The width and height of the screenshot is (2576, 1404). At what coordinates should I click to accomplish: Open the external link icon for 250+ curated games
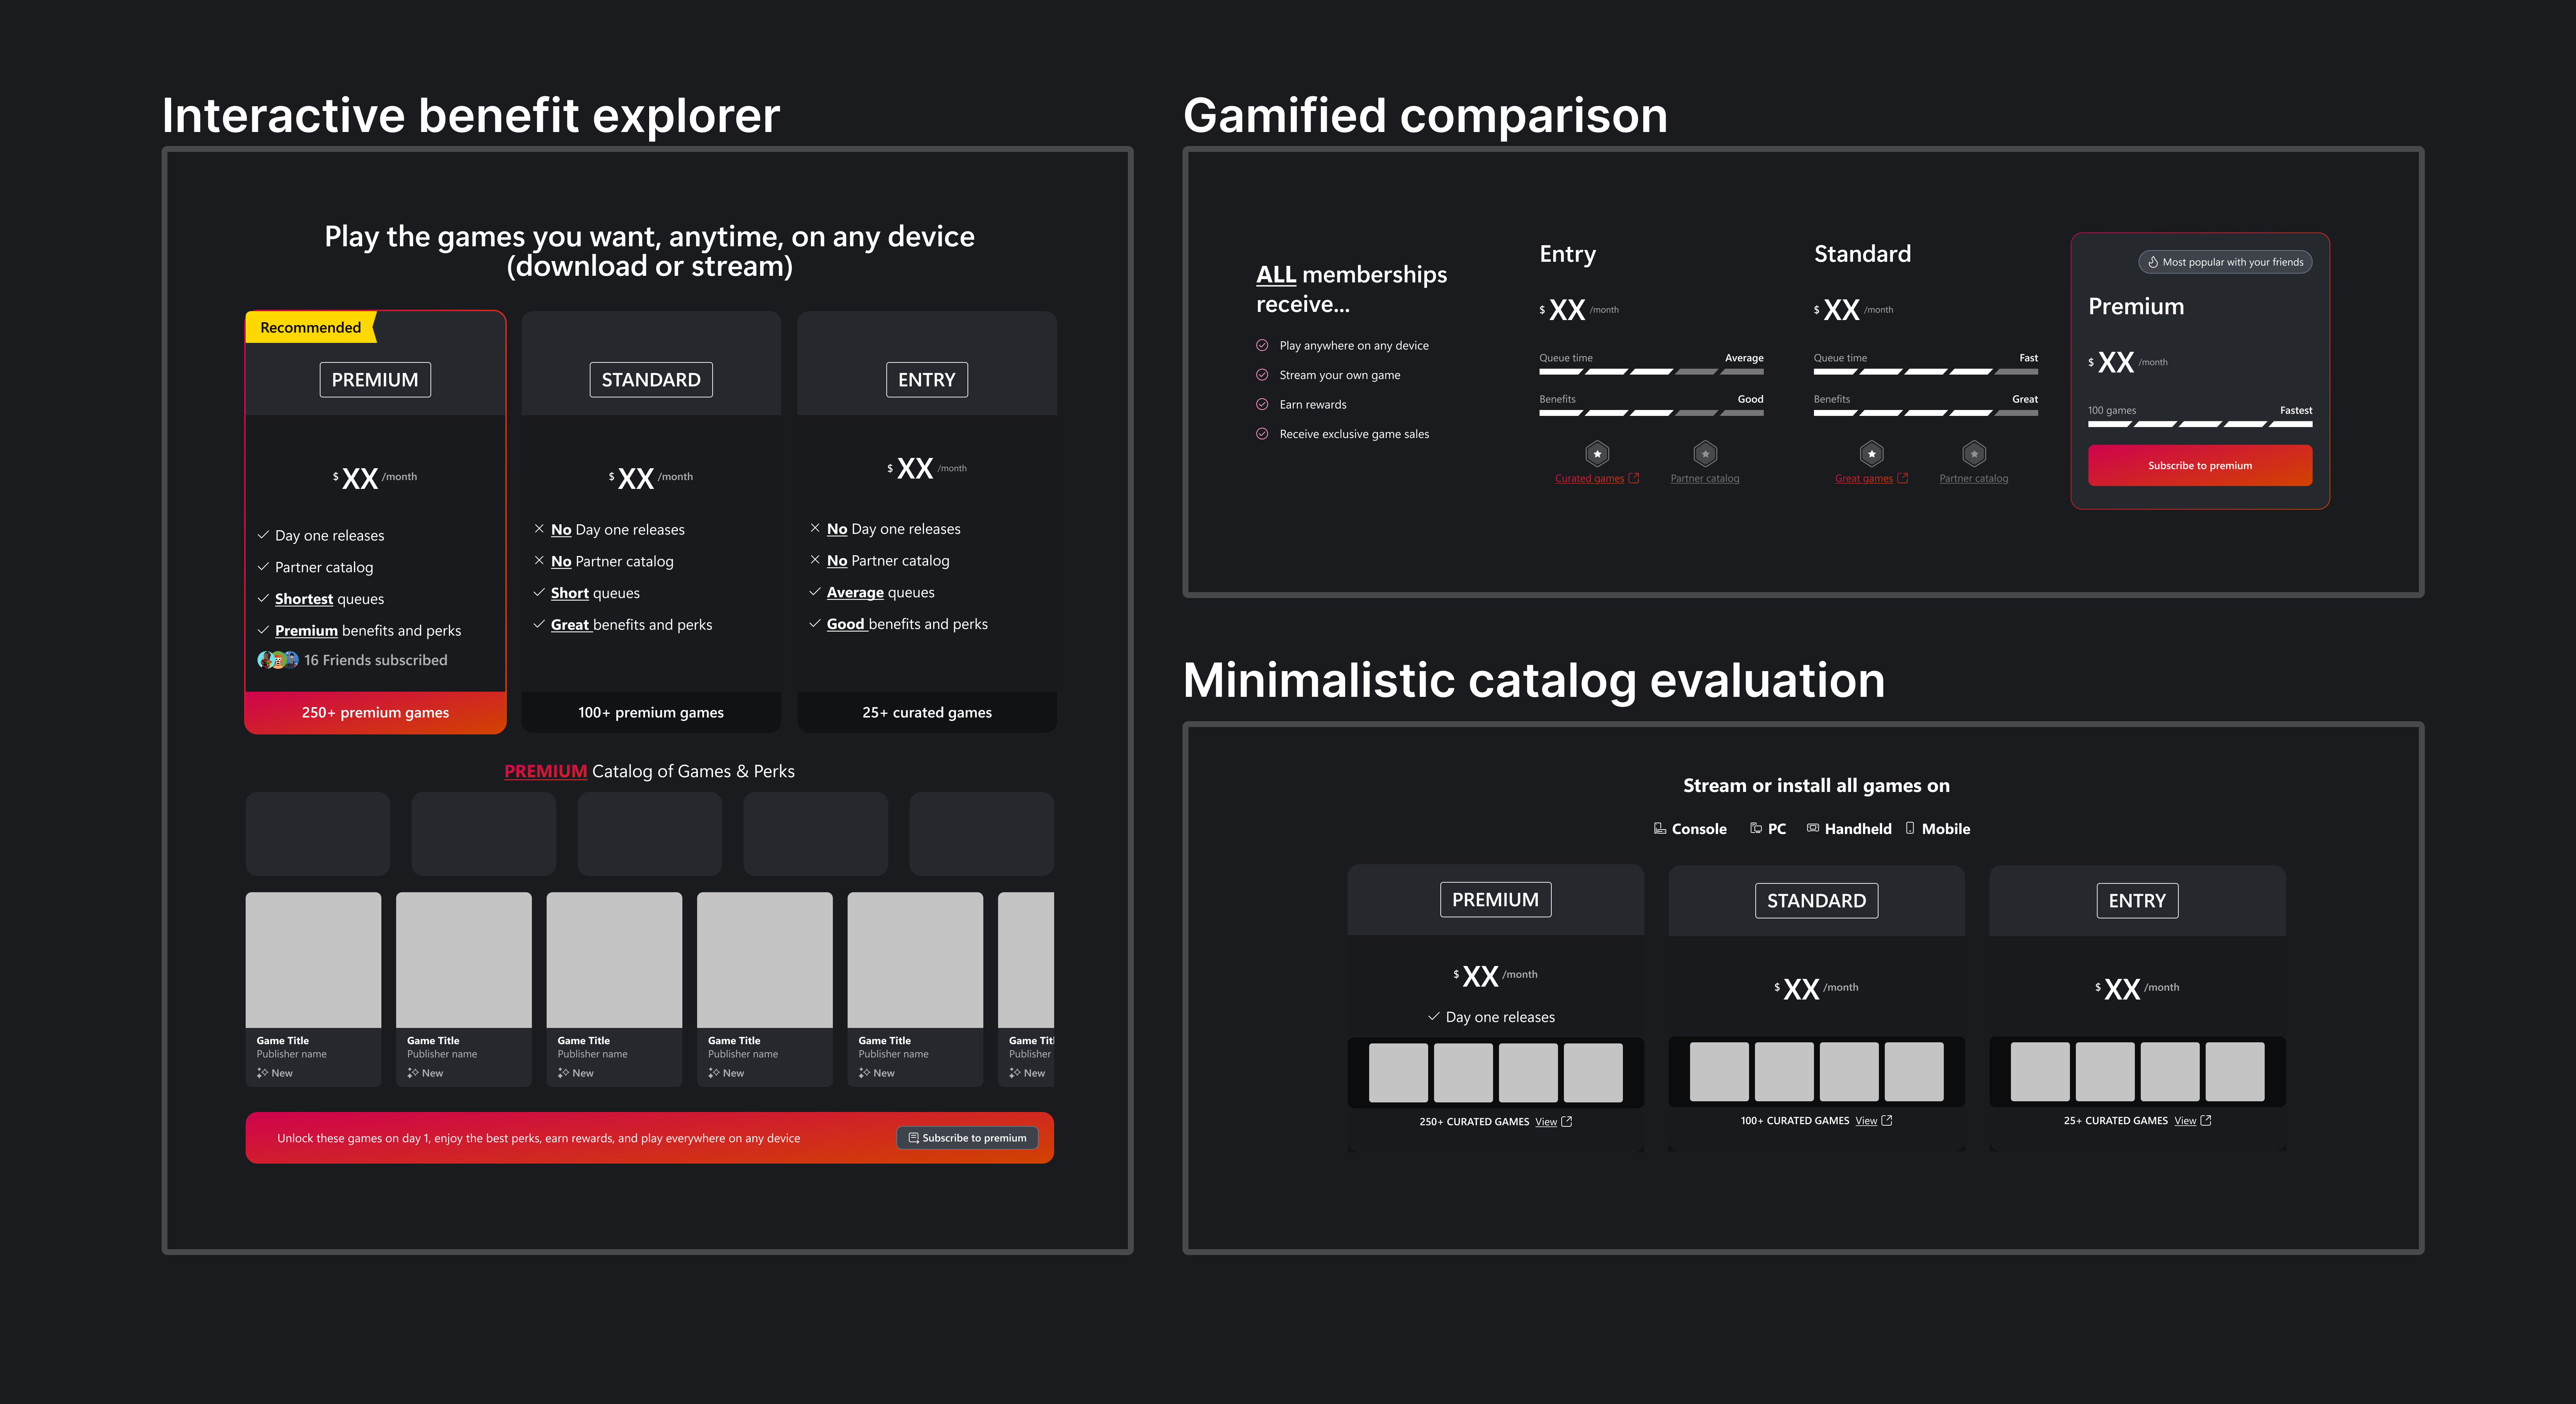click(x=1567, y=1121)
